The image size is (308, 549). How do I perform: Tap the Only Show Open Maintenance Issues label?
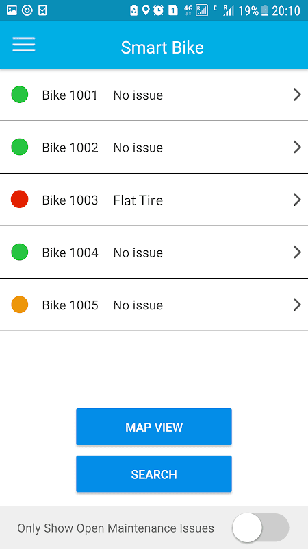click(x=116, y=528)
